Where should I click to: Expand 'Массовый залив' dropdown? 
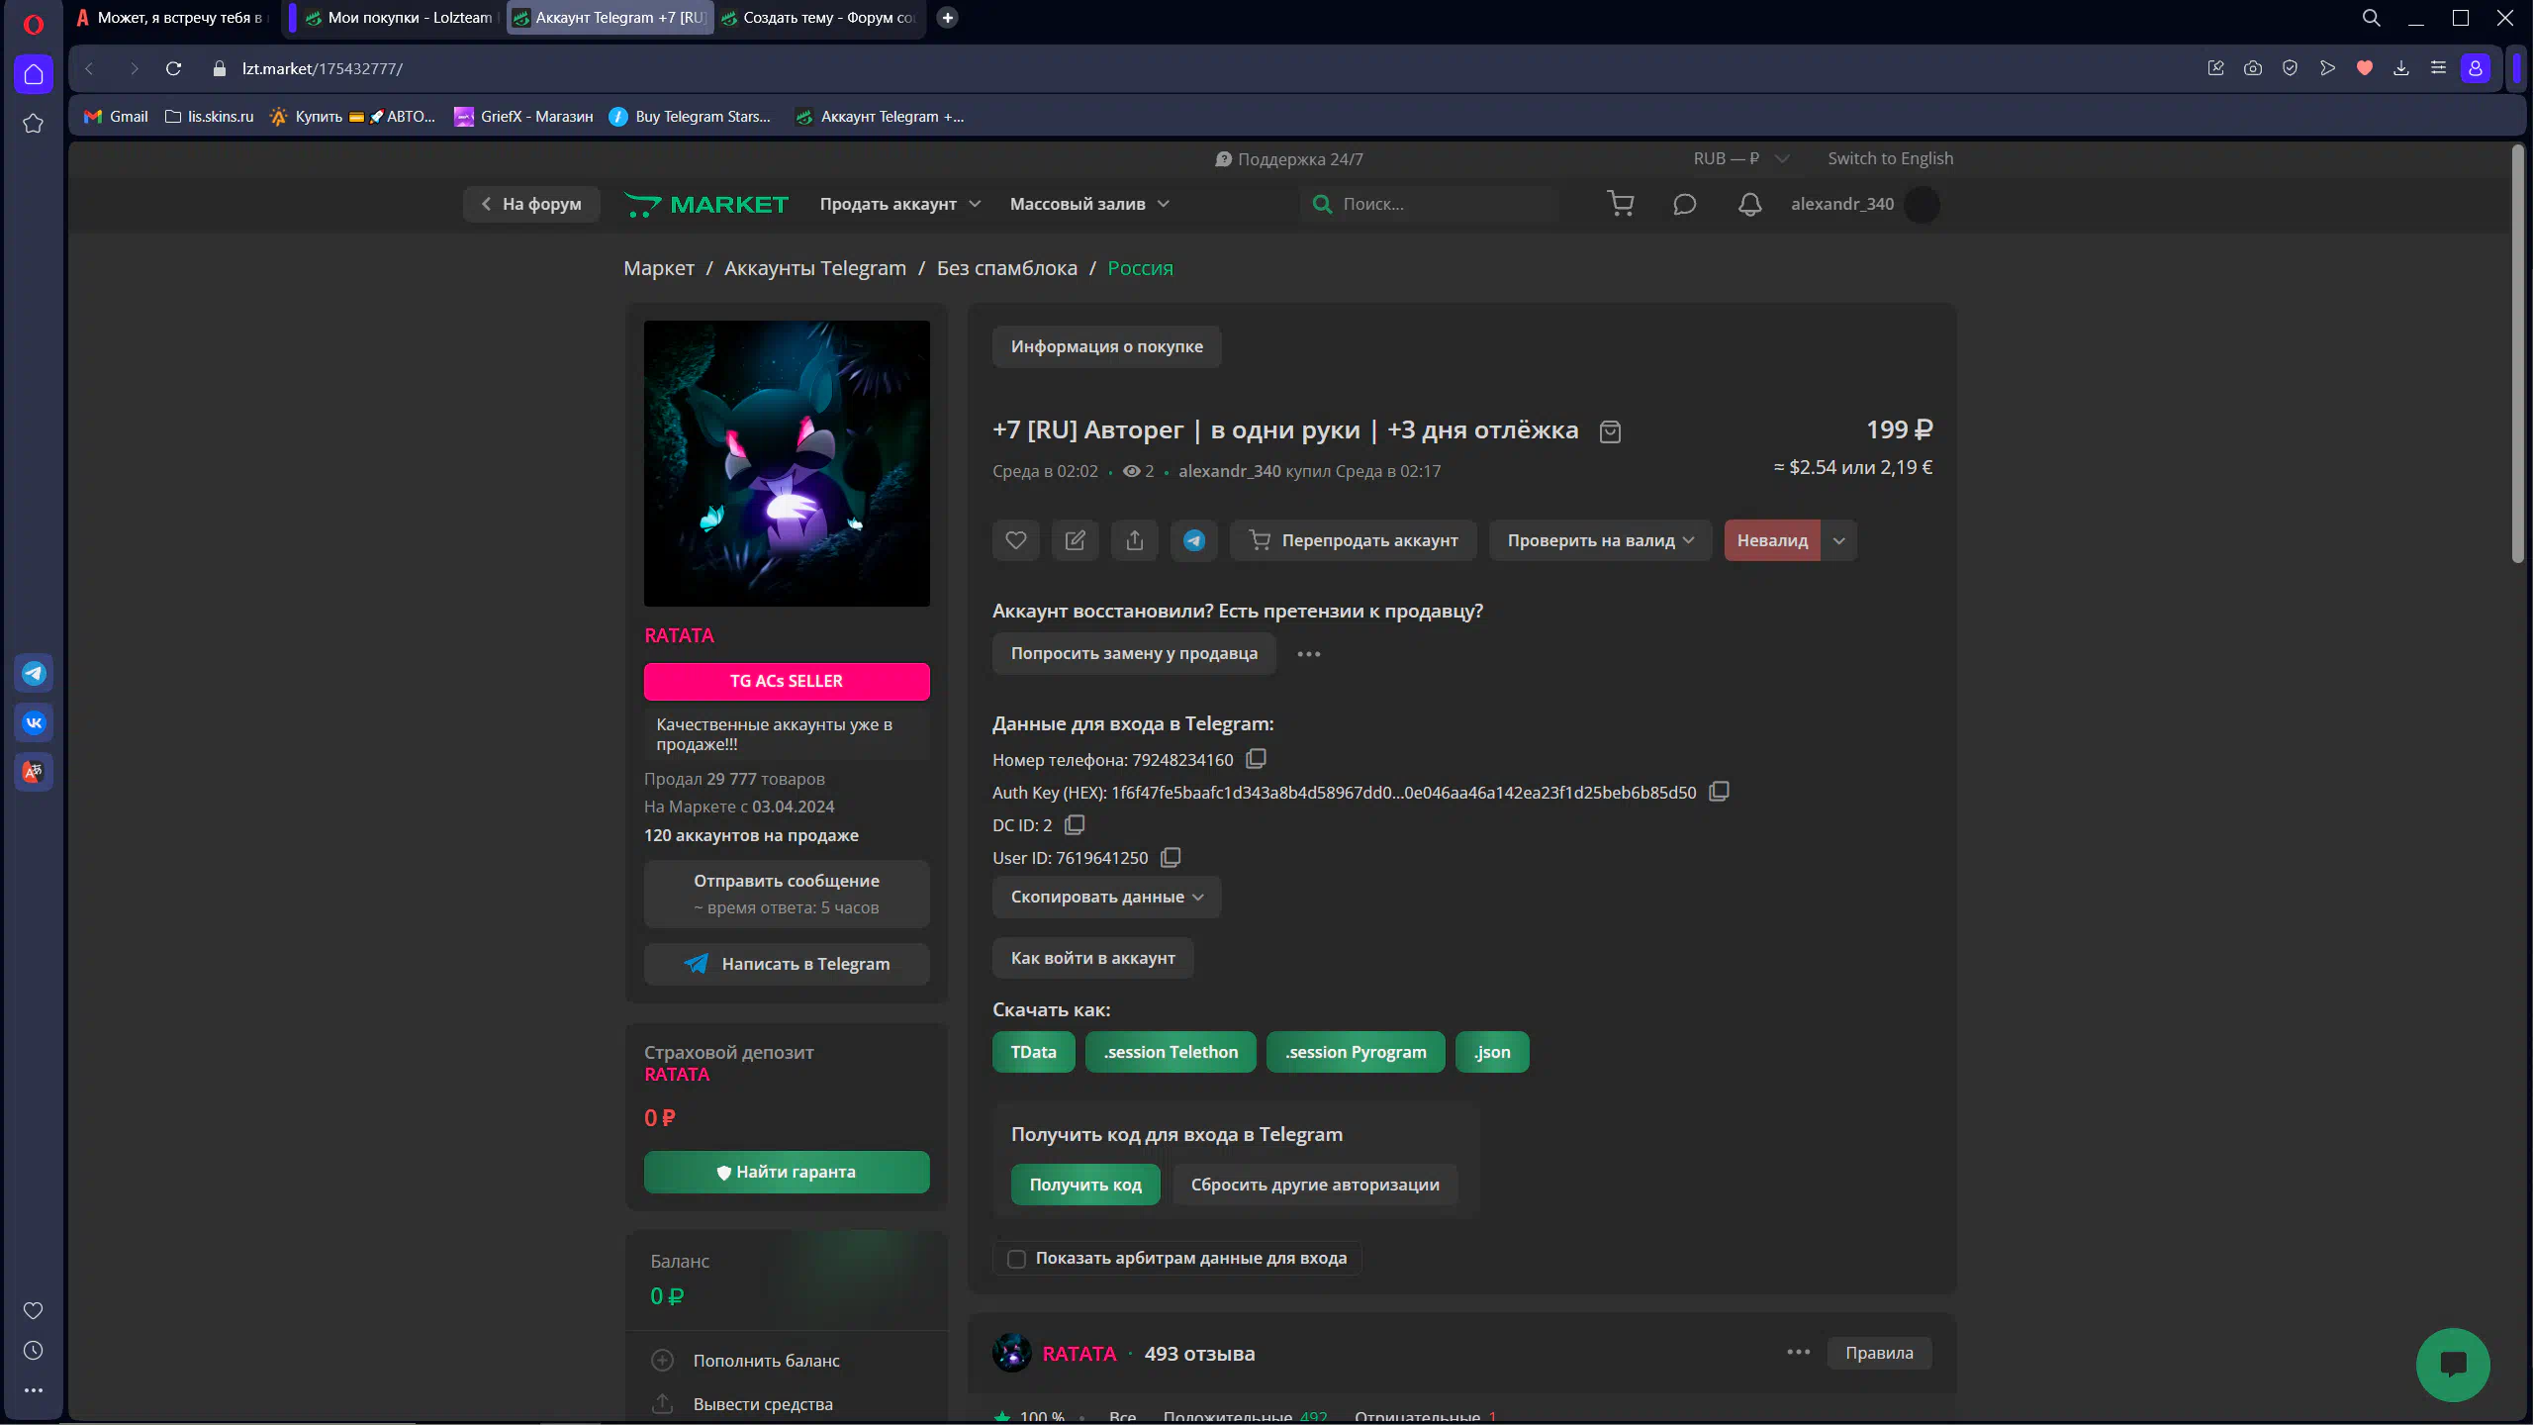pos(1089,204)
